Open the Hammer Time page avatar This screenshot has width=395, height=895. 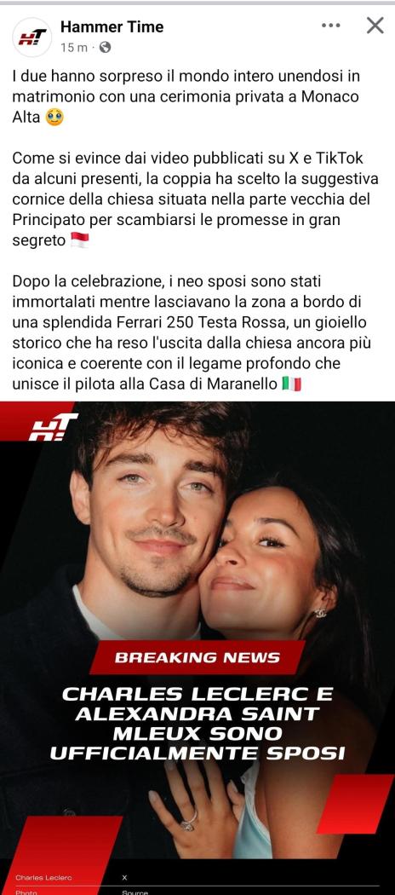31,38
